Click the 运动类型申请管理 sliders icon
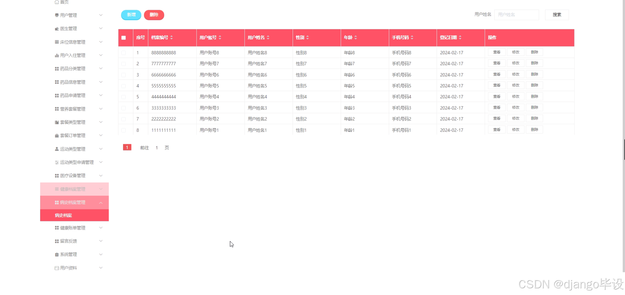The image size is (625, 295). (x=57, y=162)
